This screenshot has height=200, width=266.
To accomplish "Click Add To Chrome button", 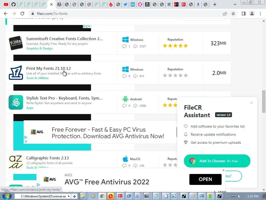I will (217, 161).
